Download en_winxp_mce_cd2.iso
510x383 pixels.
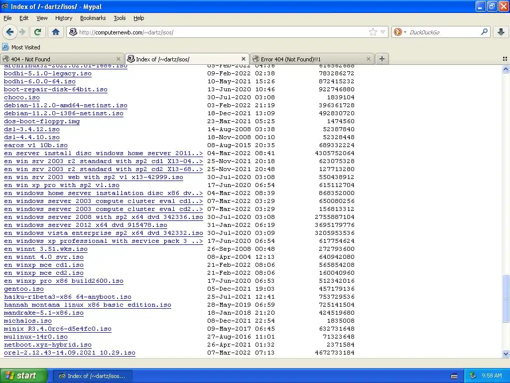(44, 273)
